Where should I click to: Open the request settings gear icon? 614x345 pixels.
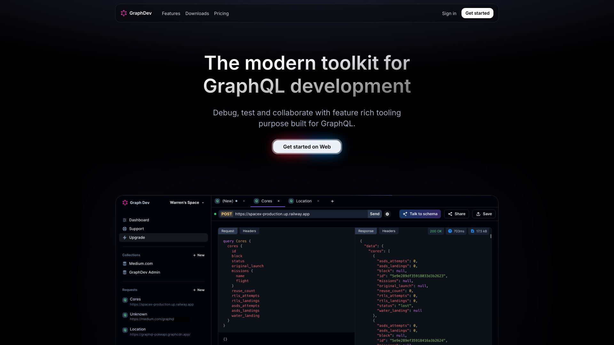pos(387,214)
